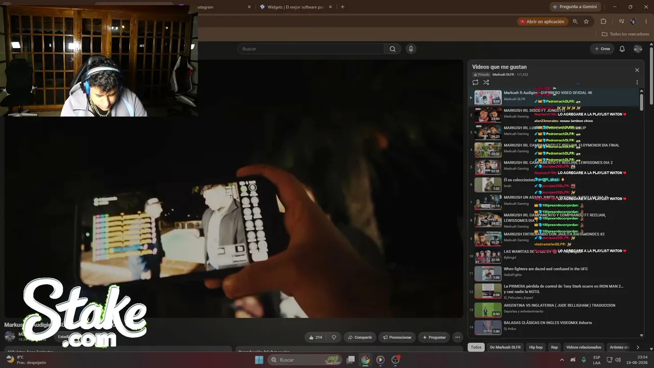Image resolution: width=654 pixels, height=368 pixels.
Task: Click playlist scrollbar down arrow
Action: tap(642, 335)
